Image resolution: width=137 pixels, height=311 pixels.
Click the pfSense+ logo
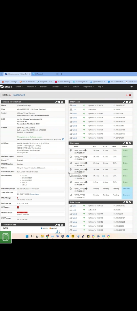(6, 87)
